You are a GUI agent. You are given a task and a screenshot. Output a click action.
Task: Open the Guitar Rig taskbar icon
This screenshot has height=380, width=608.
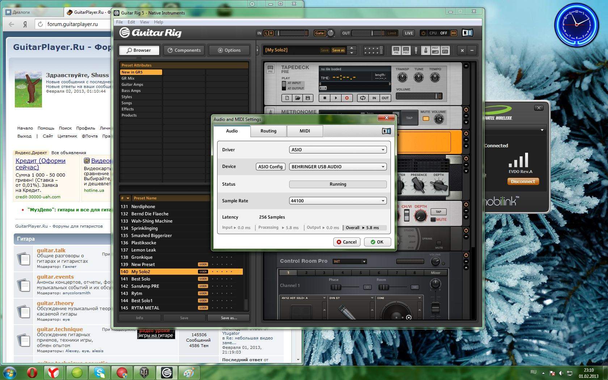coord(167,372)
